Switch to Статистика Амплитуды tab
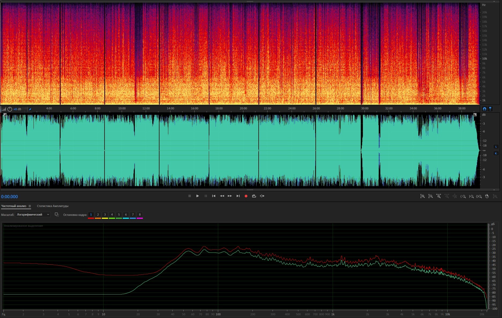The width and height of the screenshot is (502, 318). point(53,206)
